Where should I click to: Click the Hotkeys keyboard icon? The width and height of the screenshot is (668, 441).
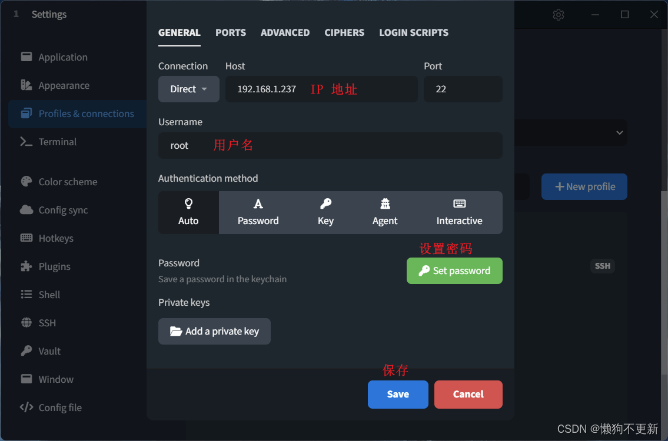(26, 238)
